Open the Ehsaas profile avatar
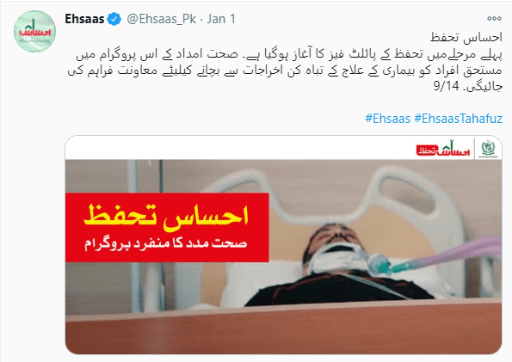The height and width of the screenshot is (362, 512). [34, 31]
